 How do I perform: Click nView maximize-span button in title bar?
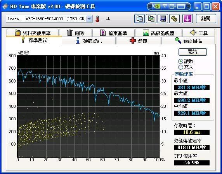coord(181,6)
